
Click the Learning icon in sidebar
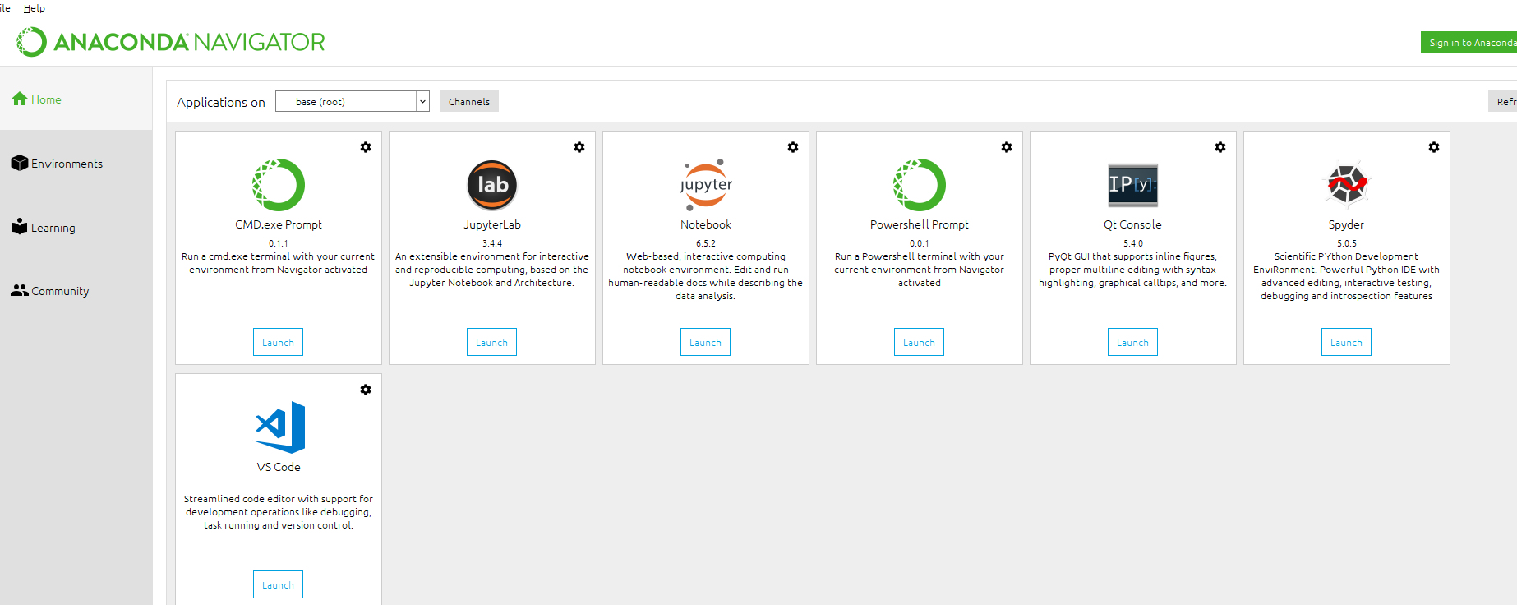click(x=20, y=226)
